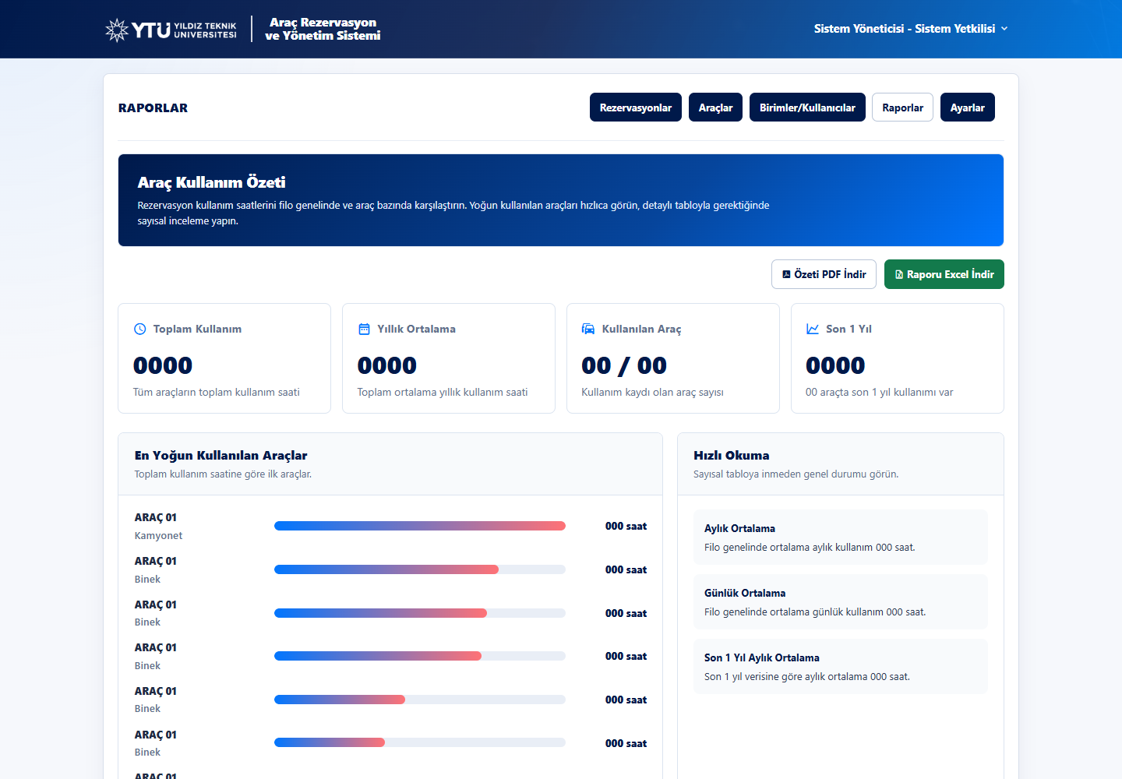This screenshot has width=1122, height=779.
Task: Click the PDF icon in Özeti PDF İndir
Action: pyautogui.click(x=786, y=274)
